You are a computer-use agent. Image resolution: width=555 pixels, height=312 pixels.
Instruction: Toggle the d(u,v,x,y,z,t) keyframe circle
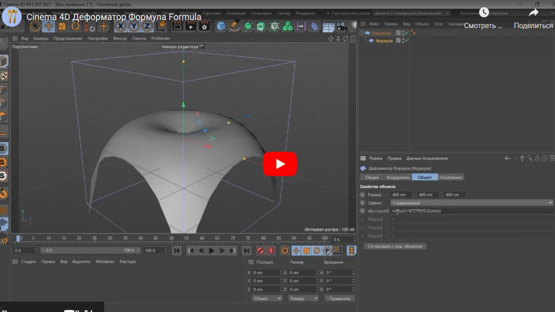[362, 211]
